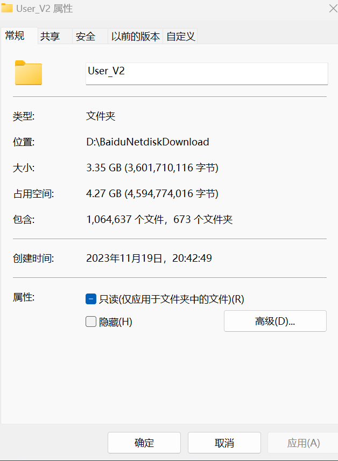The height and width of the screenshot is (461, 338).
Task: Go to the 以前的版本 tab
Action: pos(135,36)
